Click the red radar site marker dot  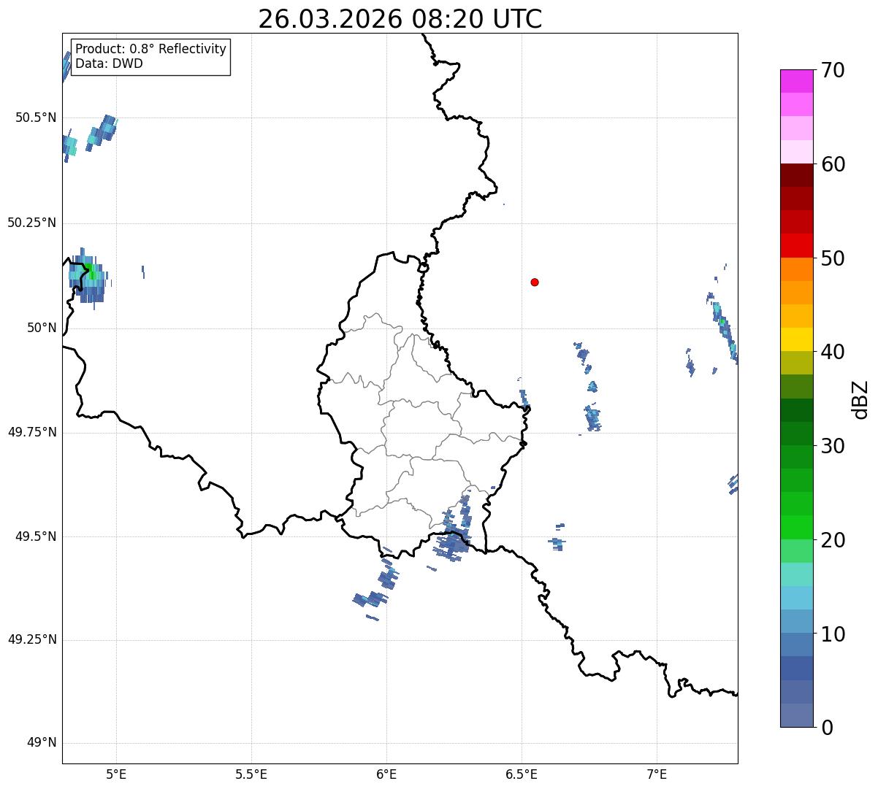(x=535, y=282)
